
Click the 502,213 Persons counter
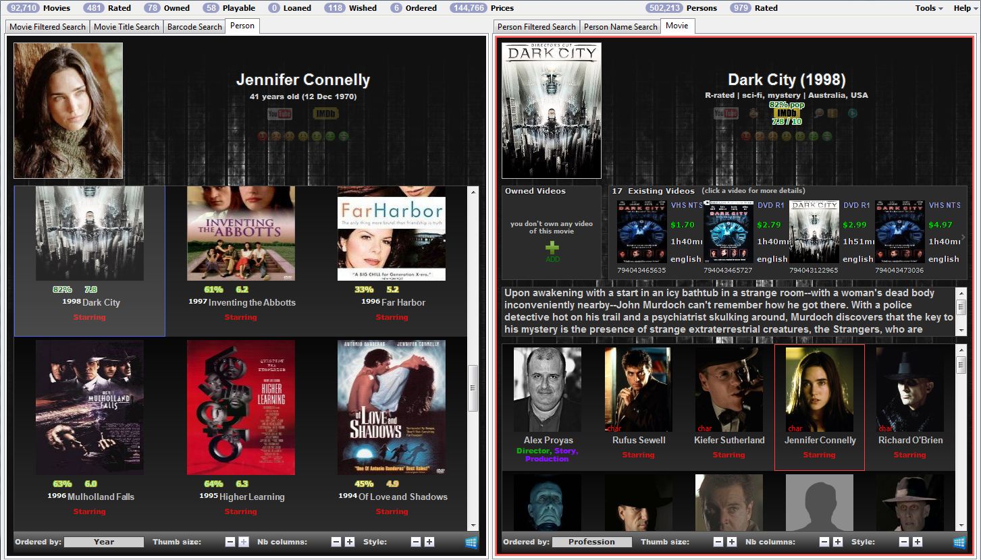681,8
